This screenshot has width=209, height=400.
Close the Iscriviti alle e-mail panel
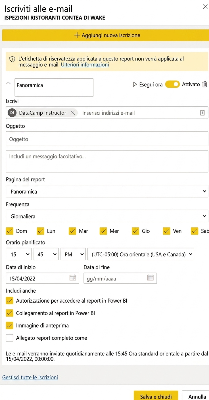coord(205,7)
